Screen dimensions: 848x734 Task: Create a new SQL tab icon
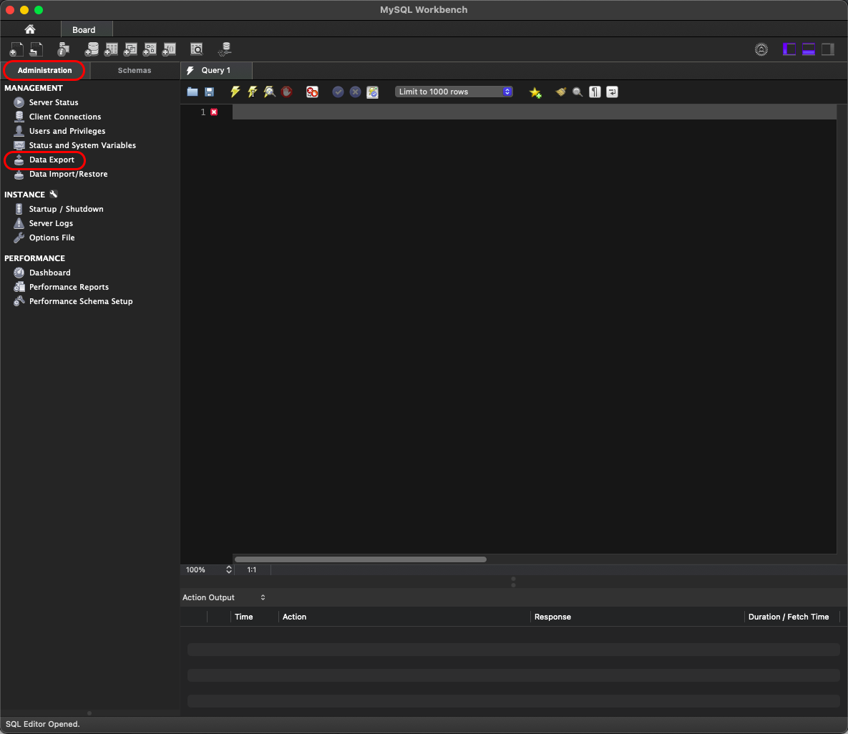(16, 49)
